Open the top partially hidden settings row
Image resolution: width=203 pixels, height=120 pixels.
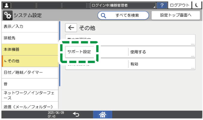coord(130,40)
